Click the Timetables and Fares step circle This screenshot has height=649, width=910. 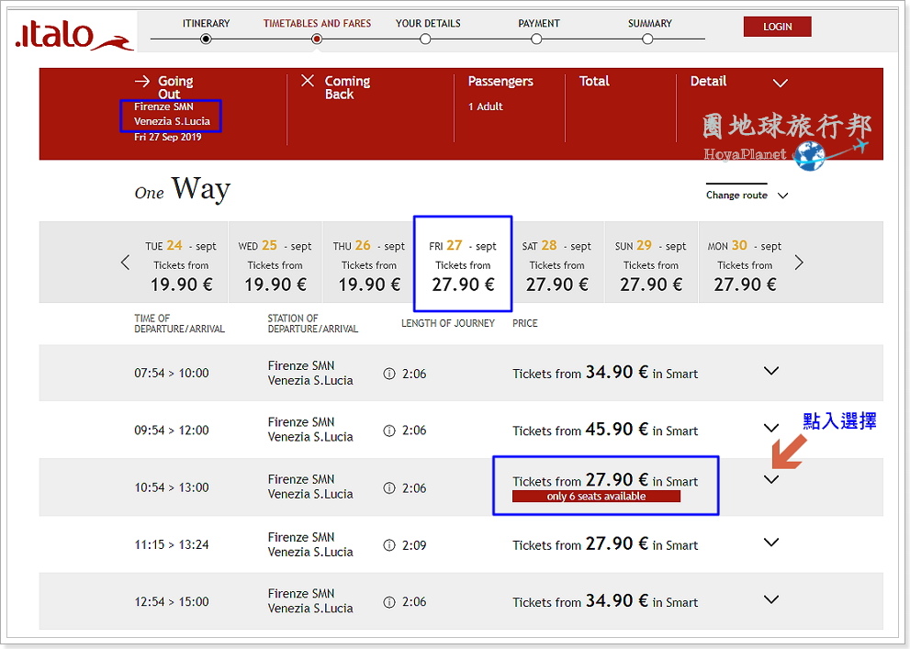point(316,39)
